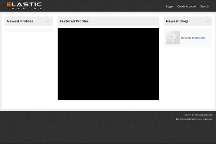Click the black Featured Profiles display area
Screen dimensions: 216x144
pyautogui.click(x=108, y=64)
